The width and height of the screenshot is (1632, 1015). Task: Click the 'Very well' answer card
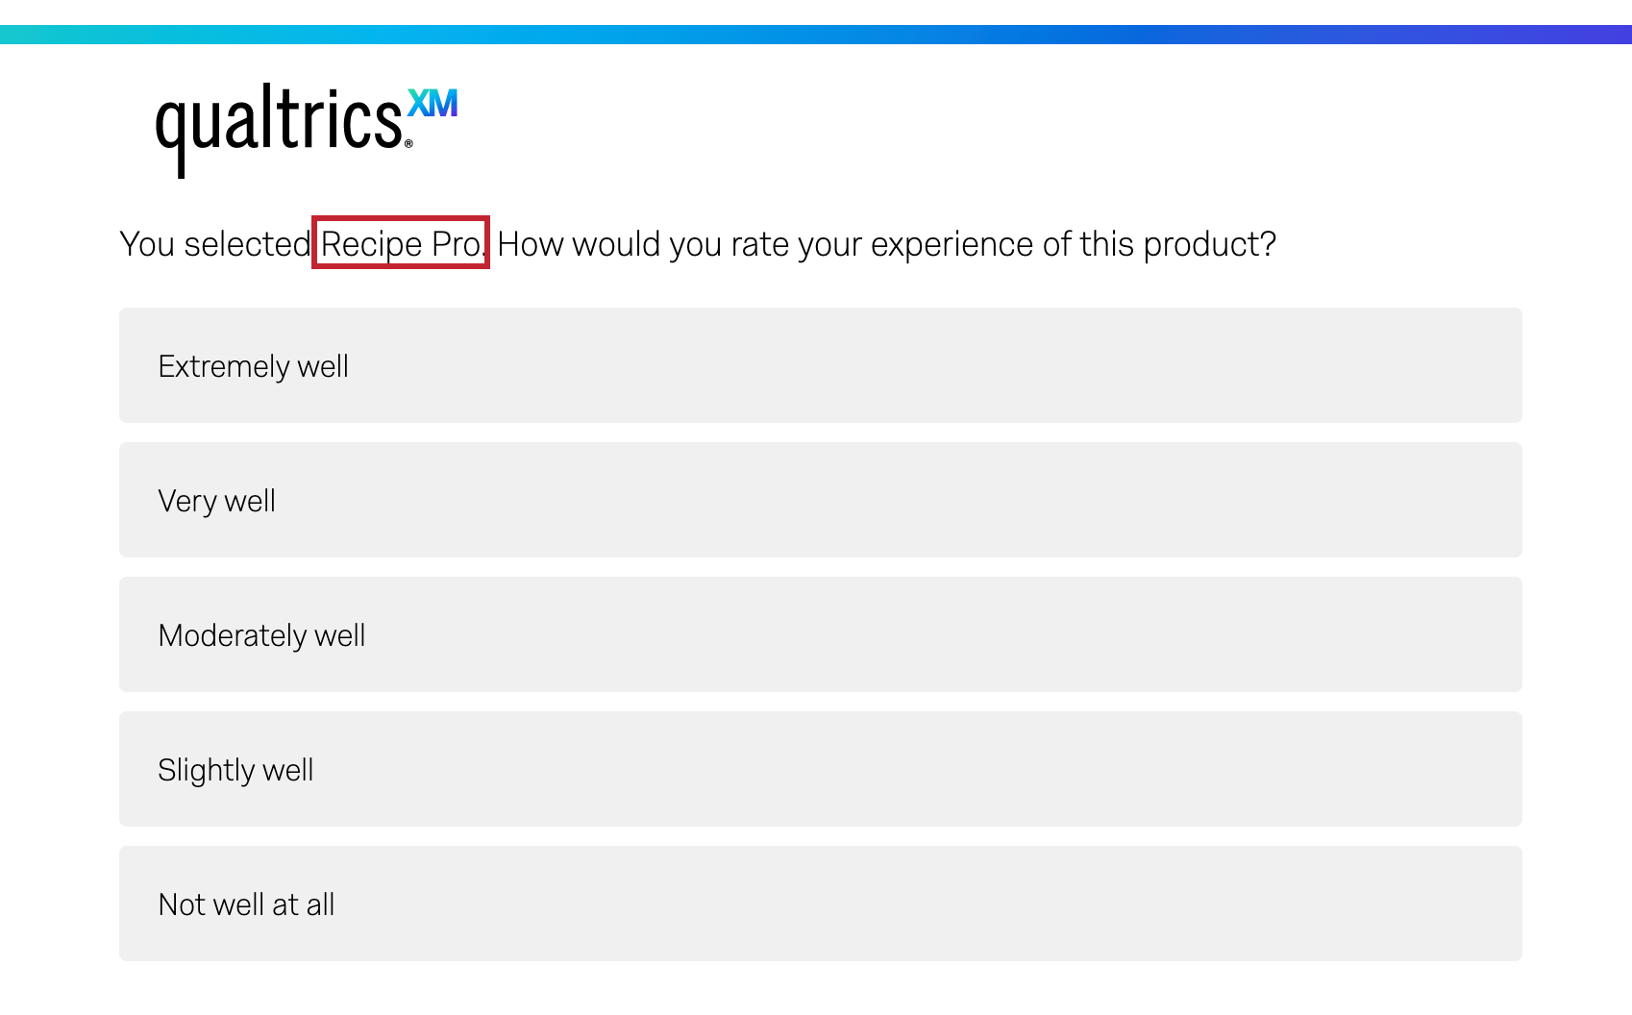(817, 500)
